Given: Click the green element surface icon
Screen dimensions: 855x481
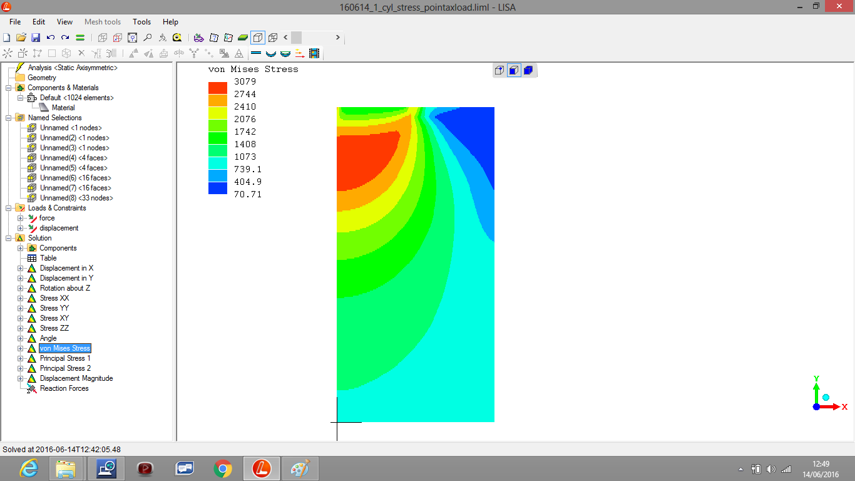Looking at the screenshot, I should click(243, 38).
